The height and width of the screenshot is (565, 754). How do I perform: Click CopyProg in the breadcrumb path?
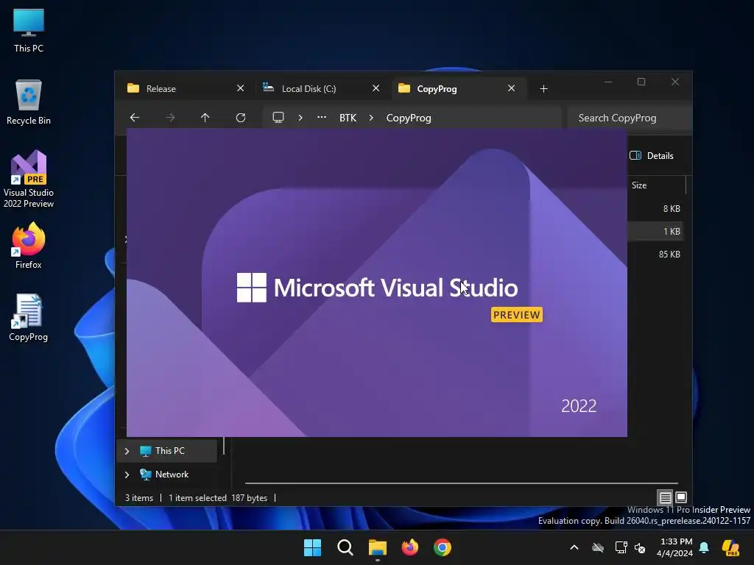(x=409, y=118)
